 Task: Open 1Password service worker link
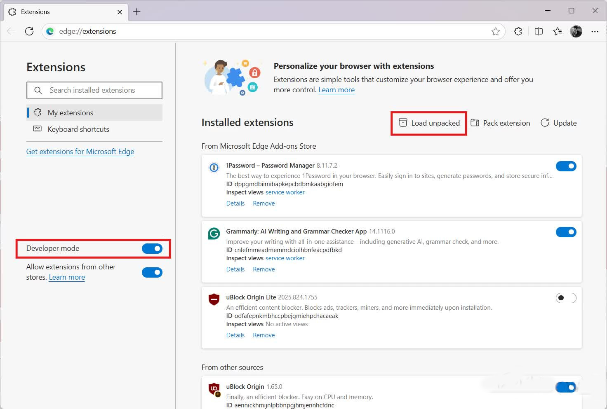(285, 192)
